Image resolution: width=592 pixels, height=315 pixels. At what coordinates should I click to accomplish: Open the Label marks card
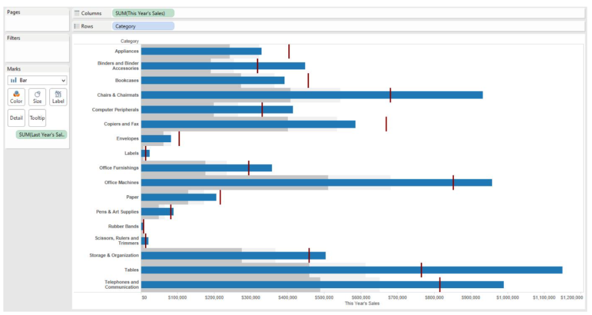pyautogui.click(x=58, y=97)
